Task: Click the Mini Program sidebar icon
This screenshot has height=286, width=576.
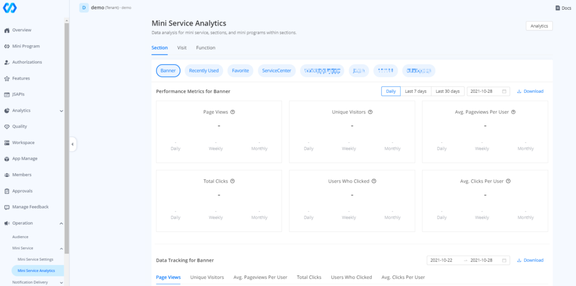Action: (x=7, y=46)
